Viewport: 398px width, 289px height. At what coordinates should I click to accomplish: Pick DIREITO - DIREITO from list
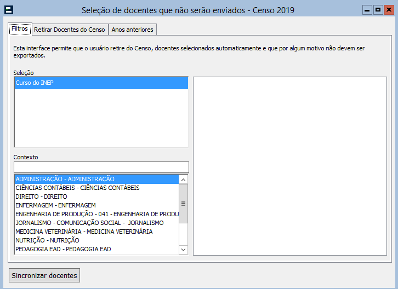click(41, 196)
